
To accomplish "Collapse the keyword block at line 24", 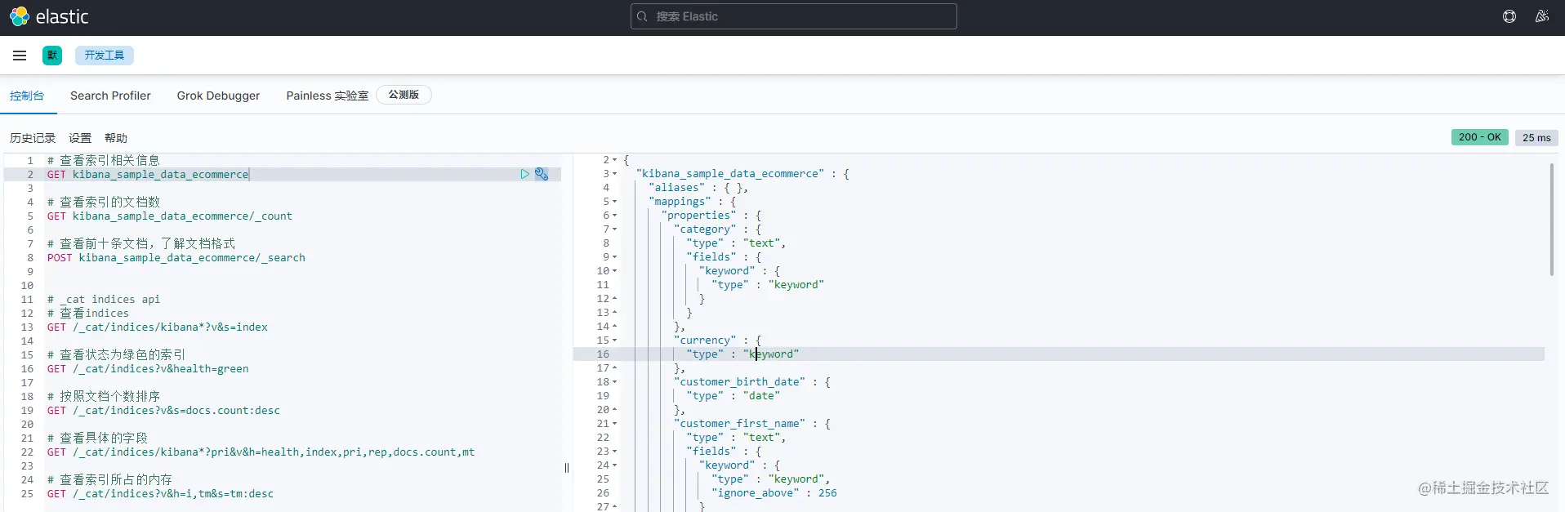I will coord(615,465).
